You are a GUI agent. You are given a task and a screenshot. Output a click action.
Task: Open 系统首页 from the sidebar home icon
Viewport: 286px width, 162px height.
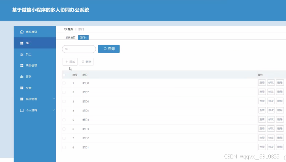[x=22, y=32]
